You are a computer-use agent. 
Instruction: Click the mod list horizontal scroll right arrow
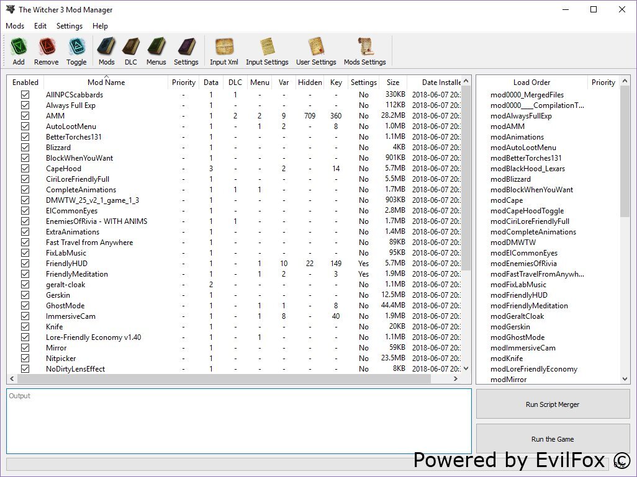(456, 379)
